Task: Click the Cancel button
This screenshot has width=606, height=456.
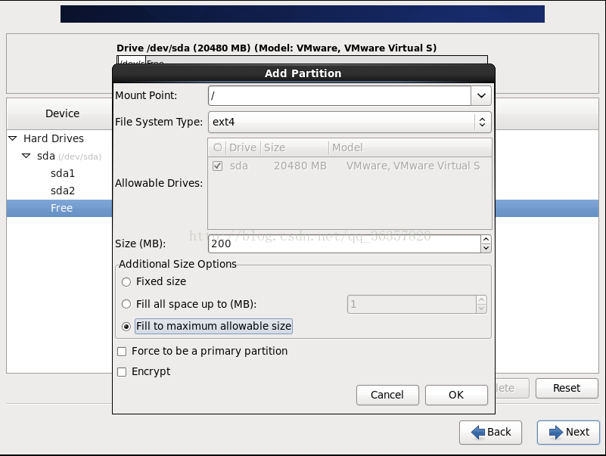Action: pos(387,395)
